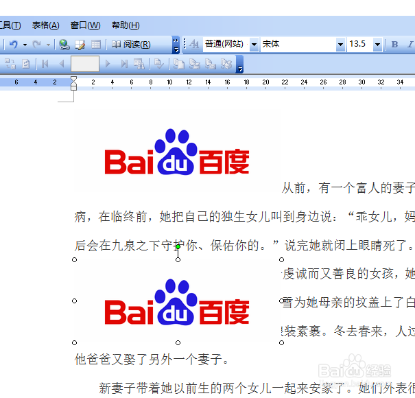Viewport: 415px width, 398px height.
Task: Click the mail merge record number box
Action: (x=85, y=64)
